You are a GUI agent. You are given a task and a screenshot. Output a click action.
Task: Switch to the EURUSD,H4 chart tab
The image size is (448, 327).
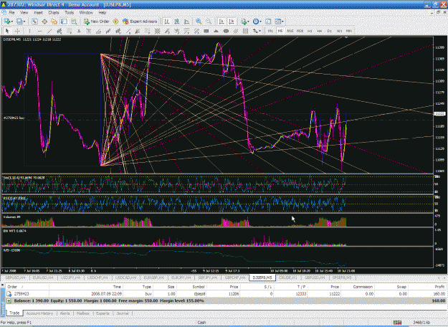(43, 278)
